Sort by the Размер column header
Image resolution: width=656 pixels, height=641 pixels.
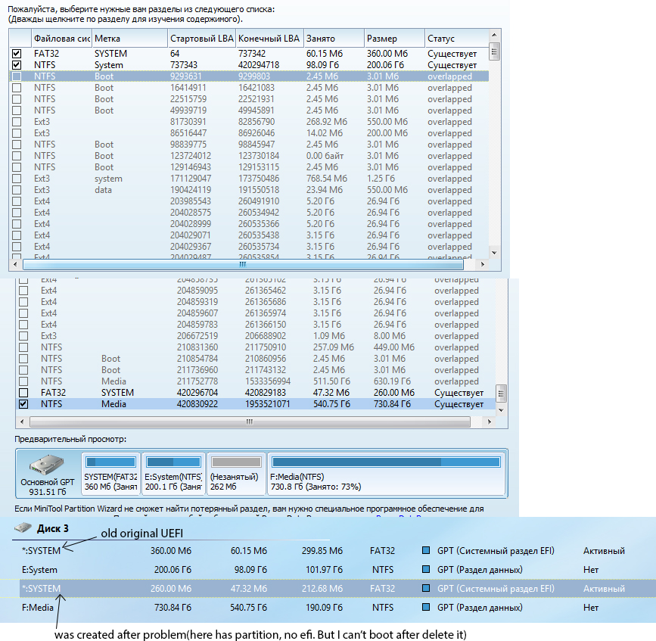tap(392, 39)
